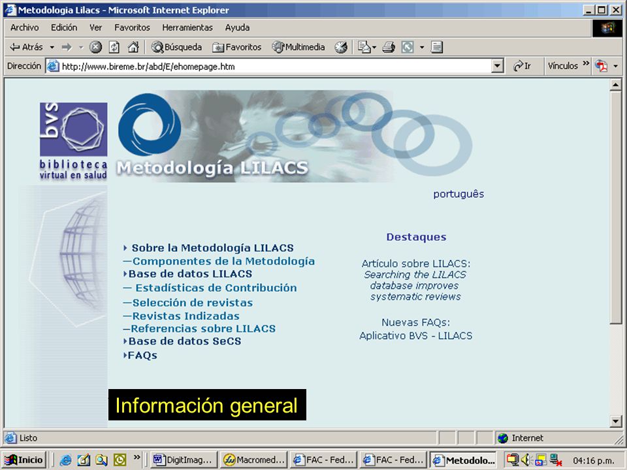Click the quick launch folder-search icon
The image size is (627, 470).
101,460
